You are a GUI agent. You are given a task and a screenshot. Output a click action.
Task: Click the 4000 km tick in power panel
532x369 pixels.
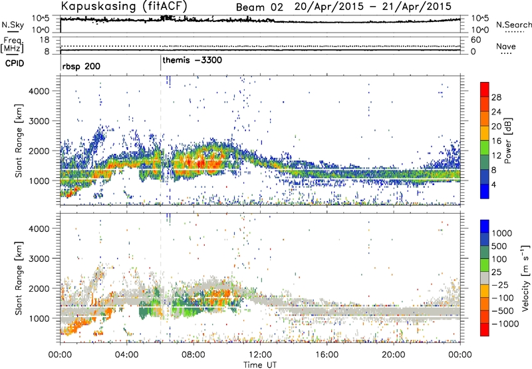[x=39, y=91]
